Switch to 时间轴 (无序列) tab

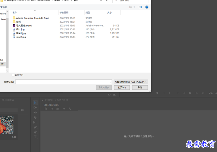click(55, 100)
